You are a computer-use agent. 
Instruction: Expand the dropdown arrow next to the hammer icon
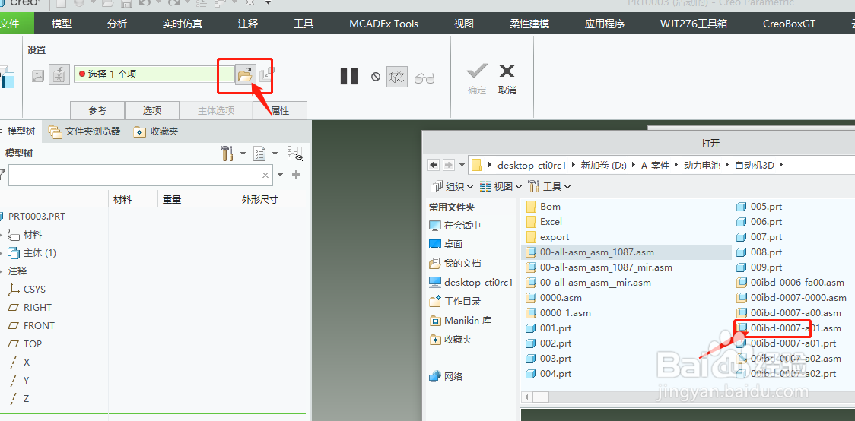pyautogui.click(x=243, y=154)
